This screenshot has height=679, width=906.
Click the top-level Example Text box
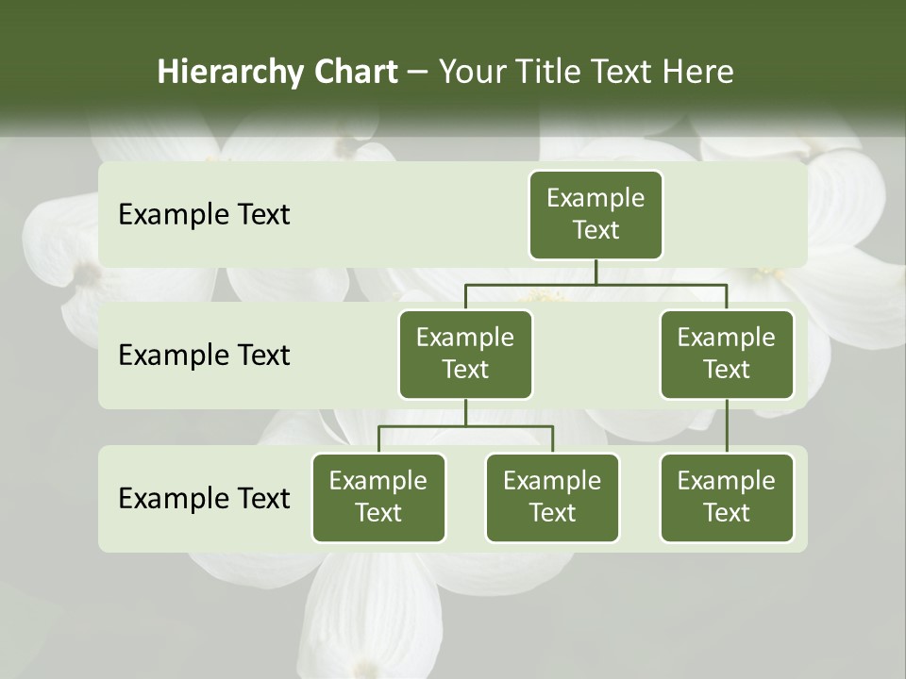[596, 214]
